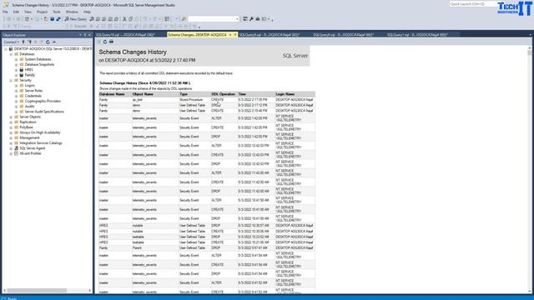
Task: Click the Cut scissors icon
Action: point(124,19)
